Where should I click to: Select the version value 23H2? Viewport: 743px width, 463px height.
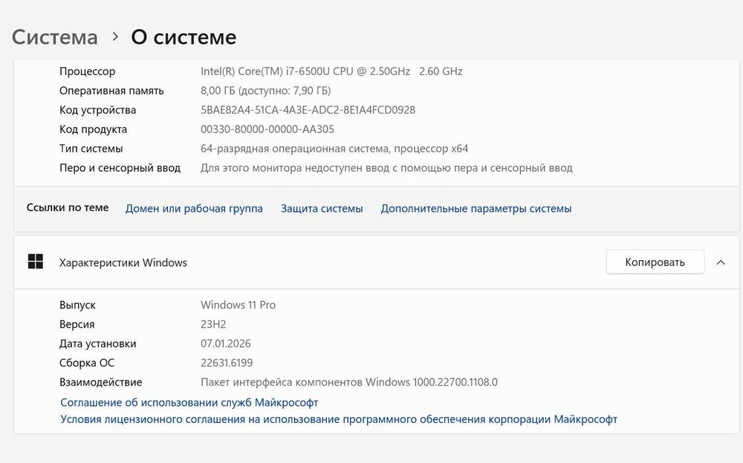[x=213, y=324]
